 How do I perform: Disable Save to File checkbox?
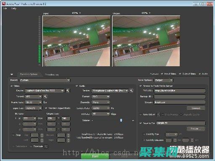tap(141, 123)
